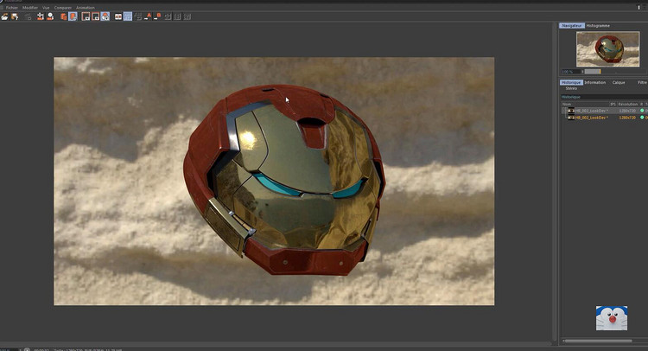
Task: Select the Historique tab
Action: tap(571, 83)
